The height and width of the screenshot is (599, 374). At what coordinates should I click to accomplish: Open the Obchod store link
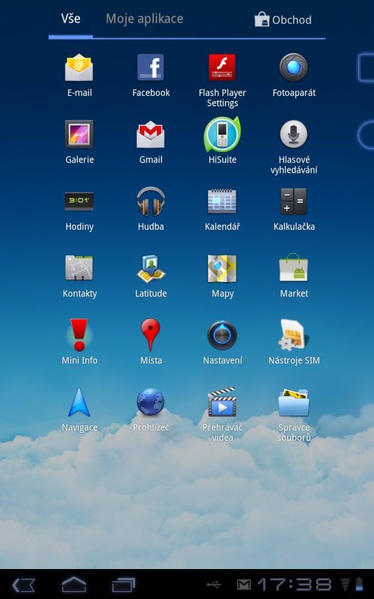(x=283, y=19)
